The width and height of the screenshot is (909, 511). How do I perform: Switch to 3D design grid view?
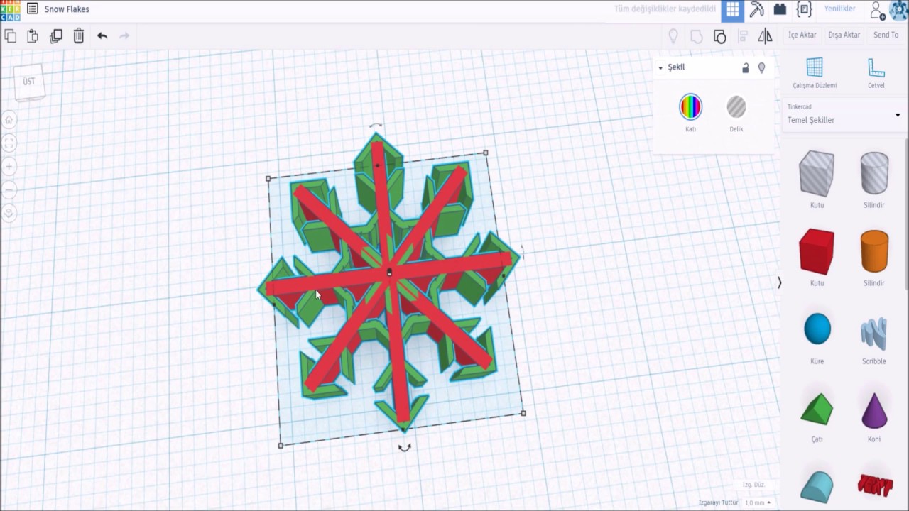click(x=732, y=9)
